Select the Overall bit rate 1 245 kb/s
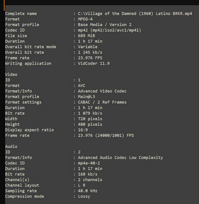Image resolution: width=199 pixels, height=204 pixels. point(90,52)
